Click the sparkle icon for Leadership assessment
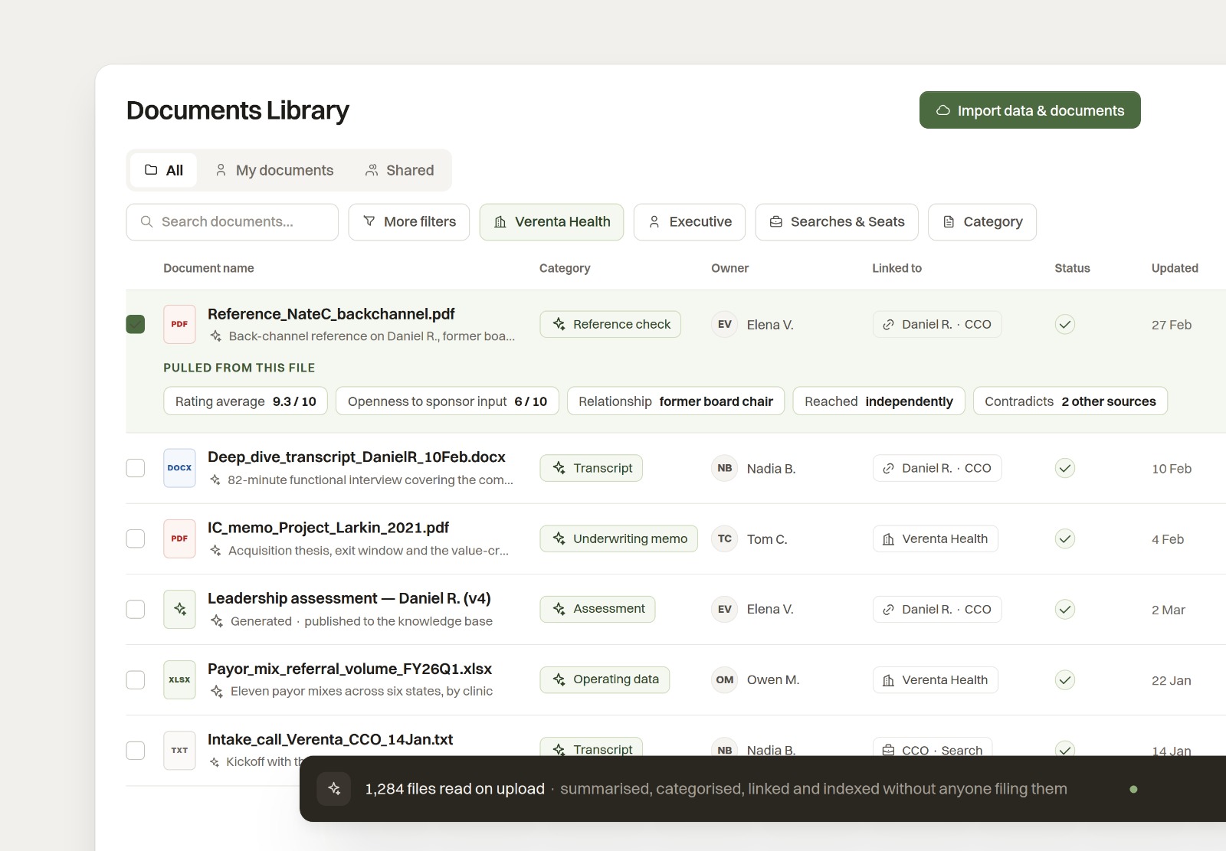Viewport: 1226px width, 851px height. coord(179,609)
